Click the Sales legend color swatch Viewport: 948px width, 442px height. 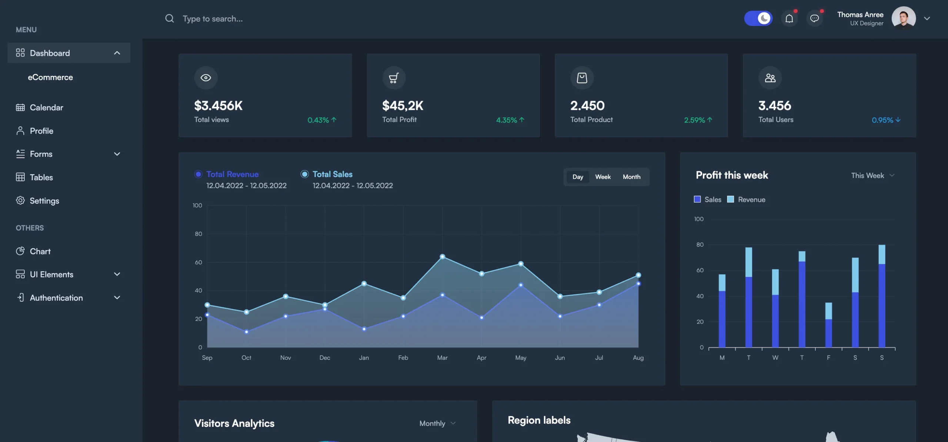coord(698,199)
